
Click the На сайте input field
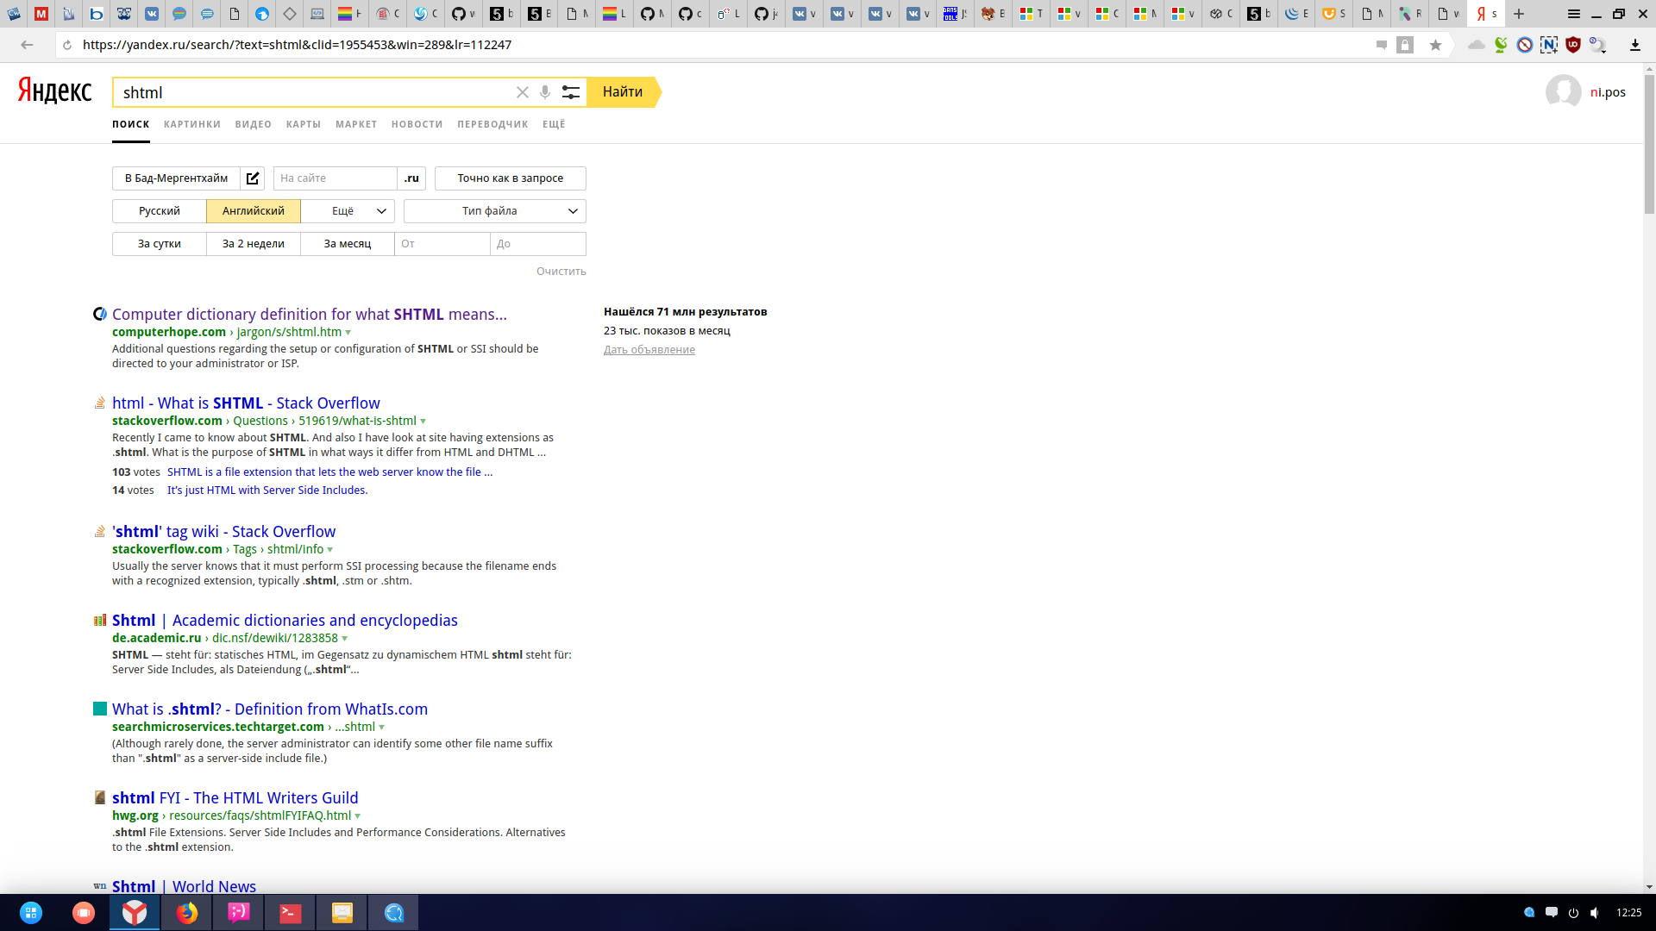(335, 178)
